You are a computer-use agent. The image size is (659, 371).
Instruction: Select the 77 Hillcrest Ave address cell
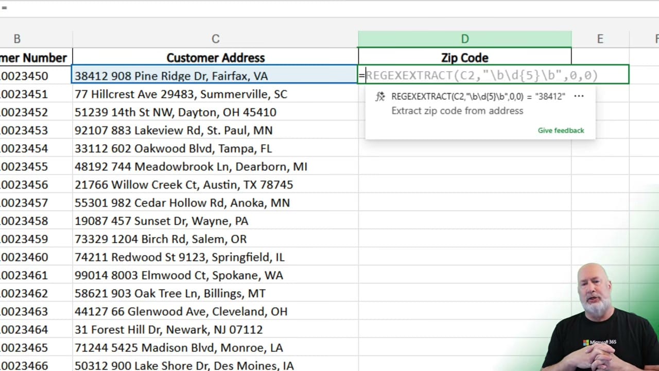[215, 94]
